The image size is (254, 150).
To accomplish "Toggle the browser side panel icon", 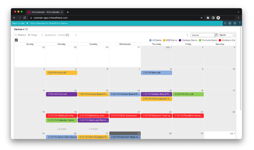I will pos(213,18).
